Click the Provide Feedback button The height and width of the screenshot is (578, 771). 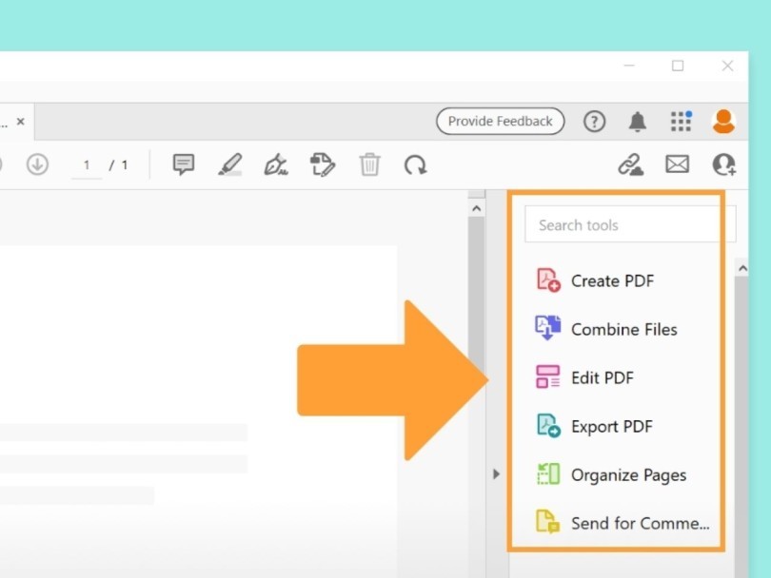500,121
